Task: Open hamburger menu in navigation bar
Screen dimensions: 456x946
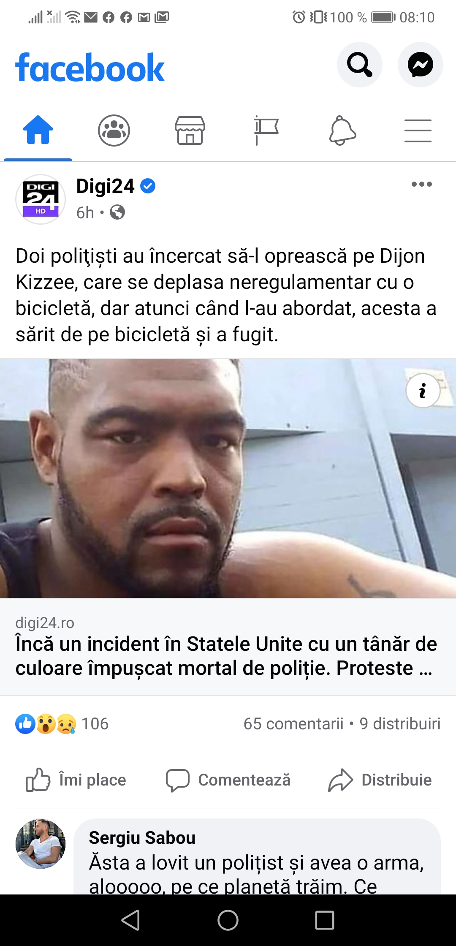Action: (418, 130)
